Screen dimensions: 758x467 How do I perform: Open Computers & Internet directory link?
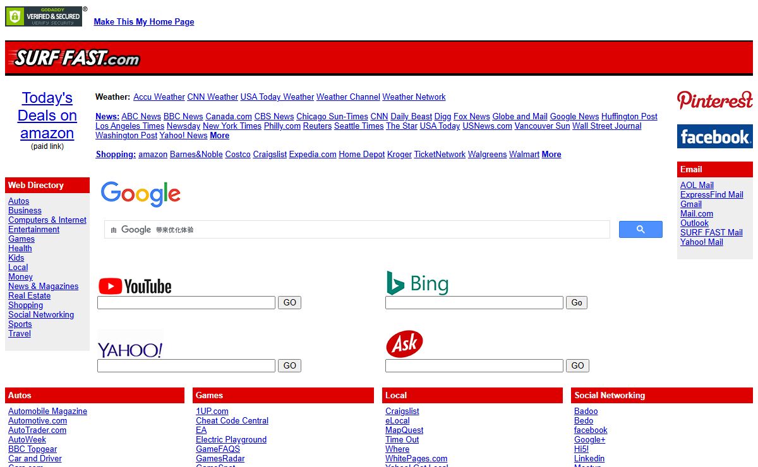pos(47,220)
